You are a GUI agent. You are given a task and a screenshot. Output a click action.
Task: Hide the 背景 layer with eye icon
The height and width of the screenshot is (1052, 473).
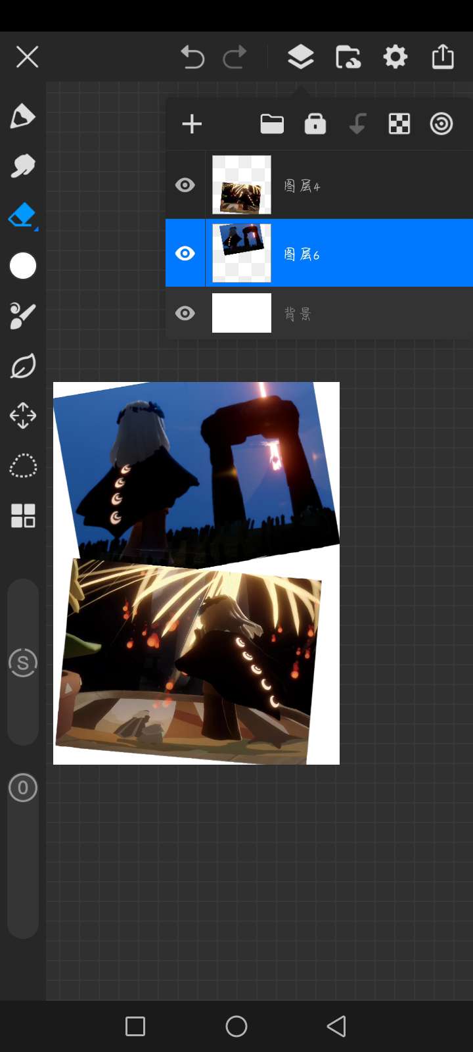coord(185,313)
